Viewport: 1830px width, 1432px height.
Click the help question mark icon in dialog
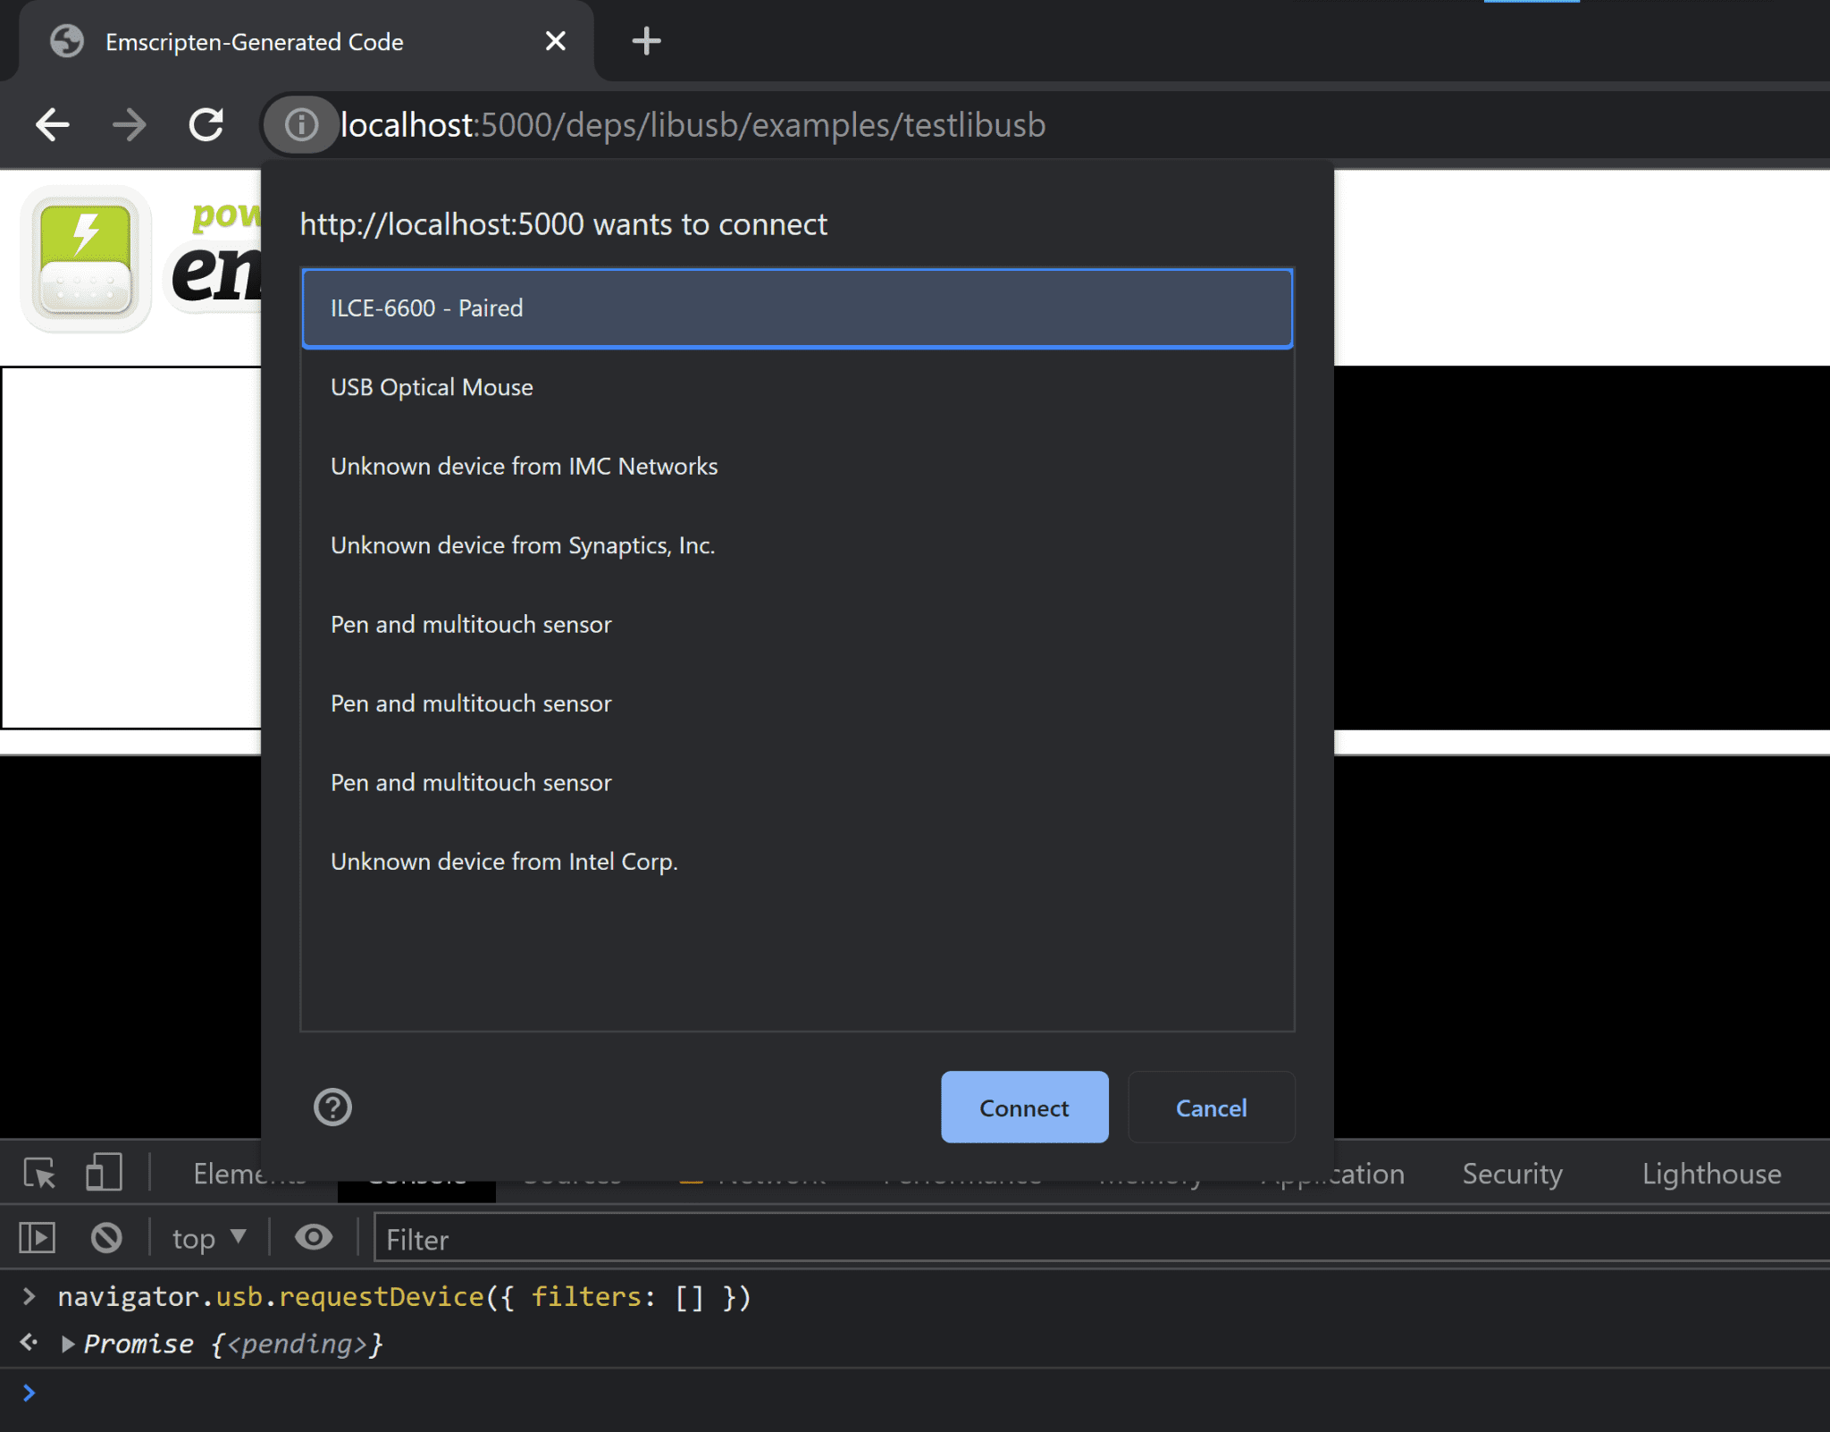pyautogui.click(x=332, y=1105)
